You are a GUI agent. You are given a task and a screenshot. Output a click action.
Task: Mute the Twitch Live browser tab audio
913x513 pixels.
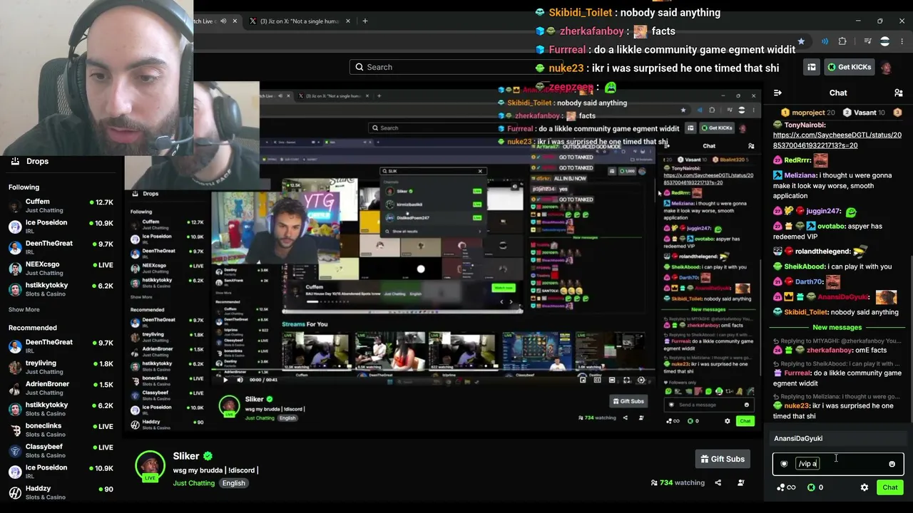(223, 21)
